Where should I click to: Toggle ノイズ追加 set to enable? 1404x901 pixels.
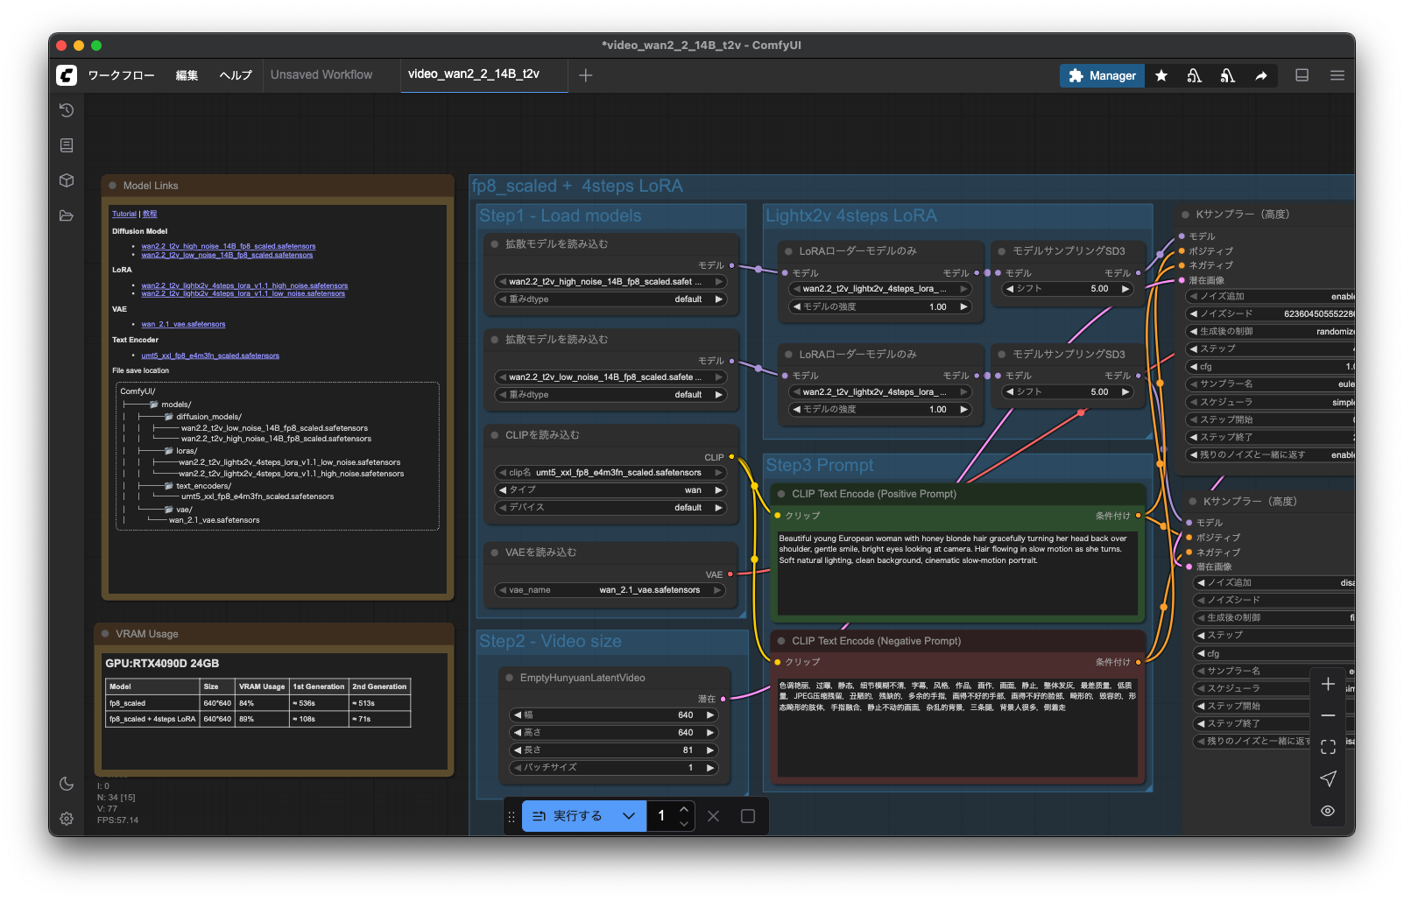click(x=1271, y=297)
